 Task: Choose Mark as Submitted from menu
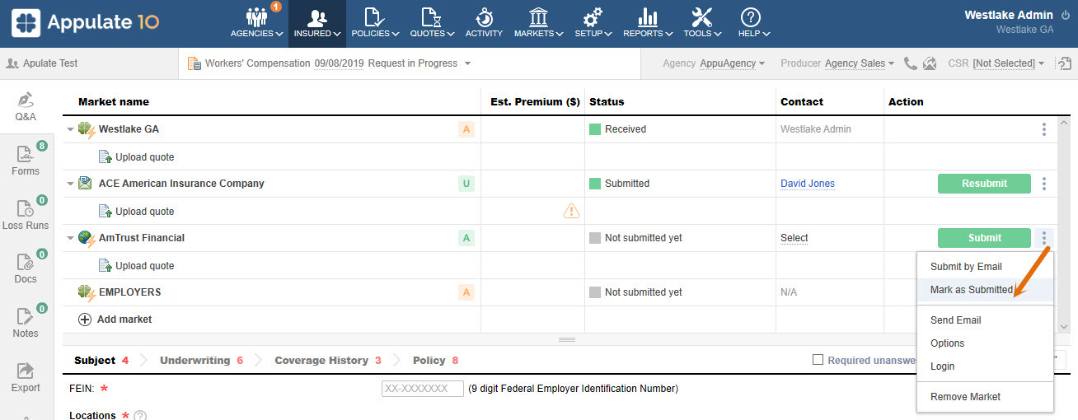(x=985, y=290)
